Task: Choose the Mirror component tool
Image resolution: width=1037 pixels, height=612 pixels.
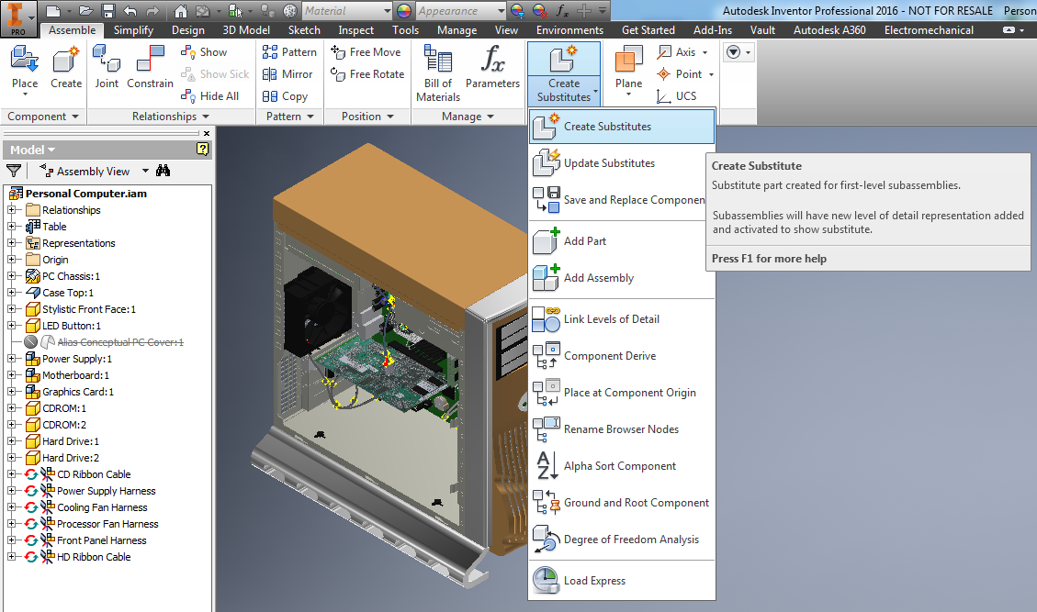Action: (287, 74)
